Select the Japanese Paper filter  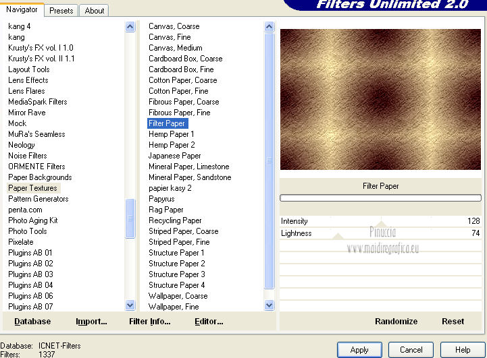point(174,156)
